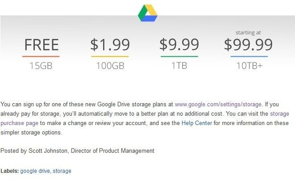295x180 pixels.
Task: Click the Scott Johnston author line
Action: click(x=77, y=151)
